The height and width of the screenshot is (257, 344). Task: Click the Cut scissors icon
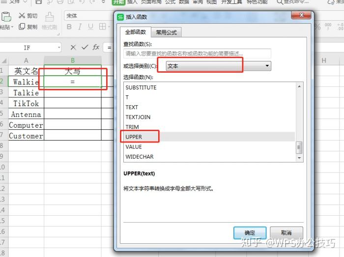click(22, 16)
